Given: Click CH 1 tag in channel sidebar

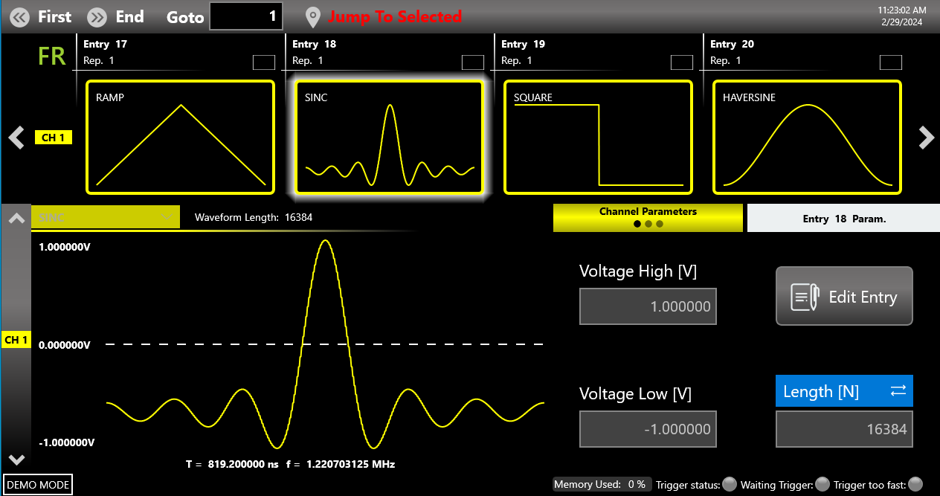Looking at the screenshot, I should click(x=16, y=340).
